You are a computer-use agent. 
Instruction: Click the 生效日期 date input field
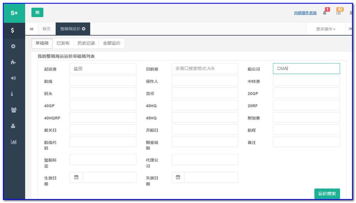[x=109, y=177]
